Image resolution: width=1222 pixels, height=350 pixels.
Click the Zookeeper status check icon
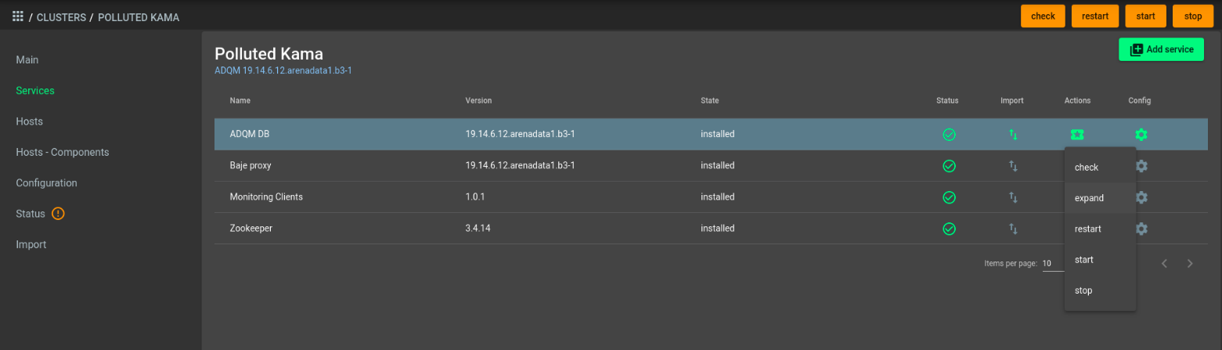click(x=949, y=229)
